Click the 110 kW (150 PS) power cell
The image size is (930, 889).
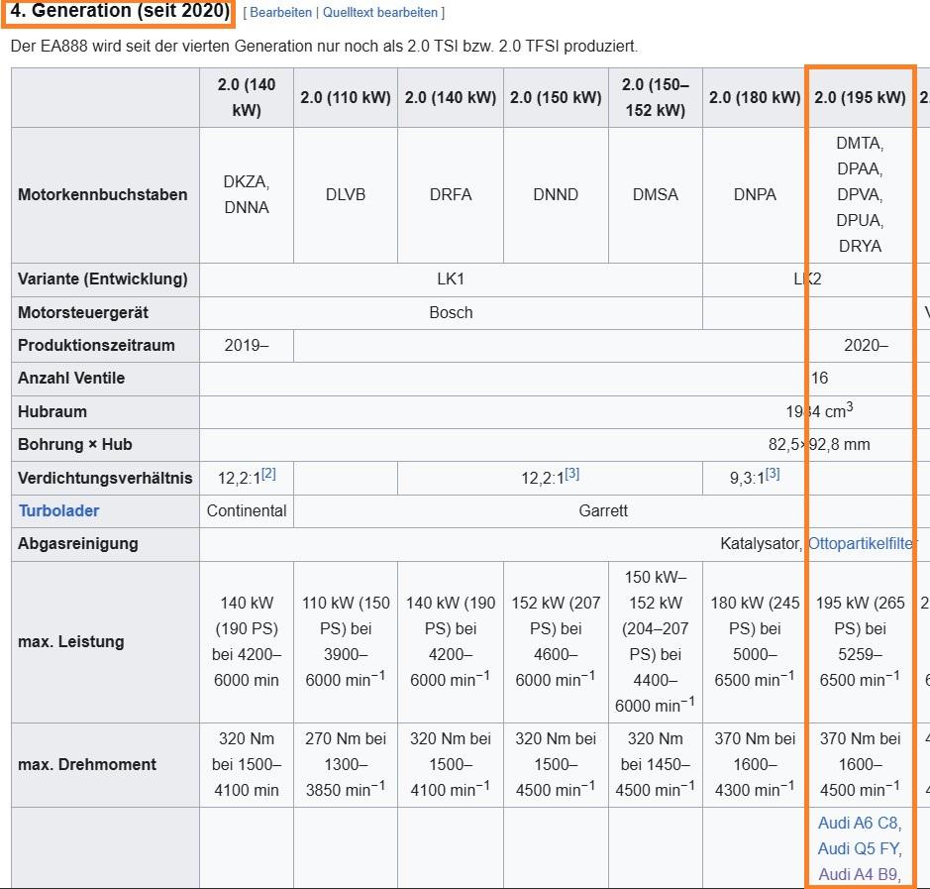(x=346, y=642)
